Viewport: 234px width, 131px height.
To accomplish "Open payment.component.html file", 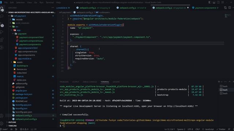I will click(31, 37).
